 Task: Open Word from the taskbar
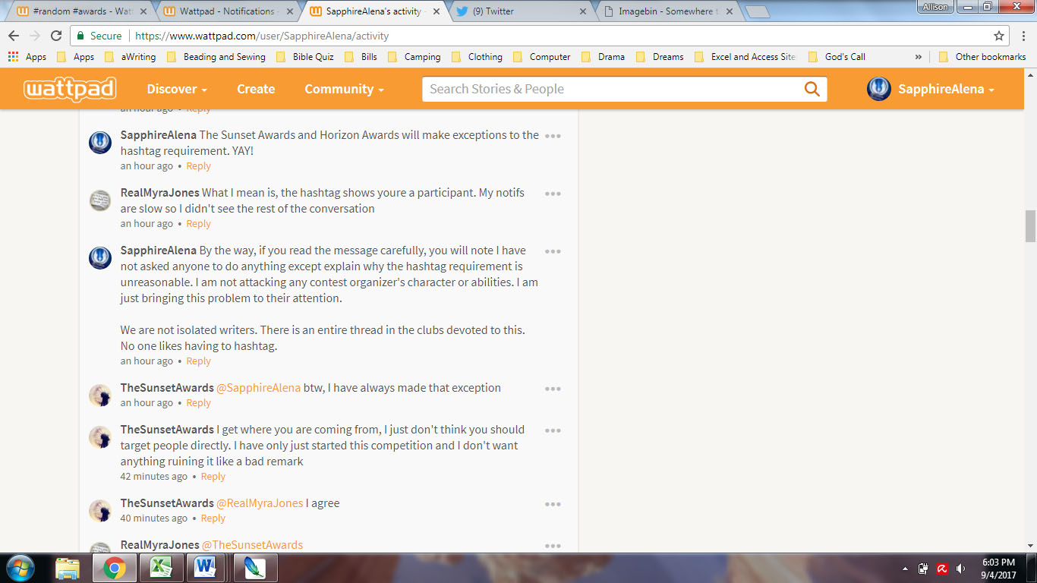[x=204, y=568]
